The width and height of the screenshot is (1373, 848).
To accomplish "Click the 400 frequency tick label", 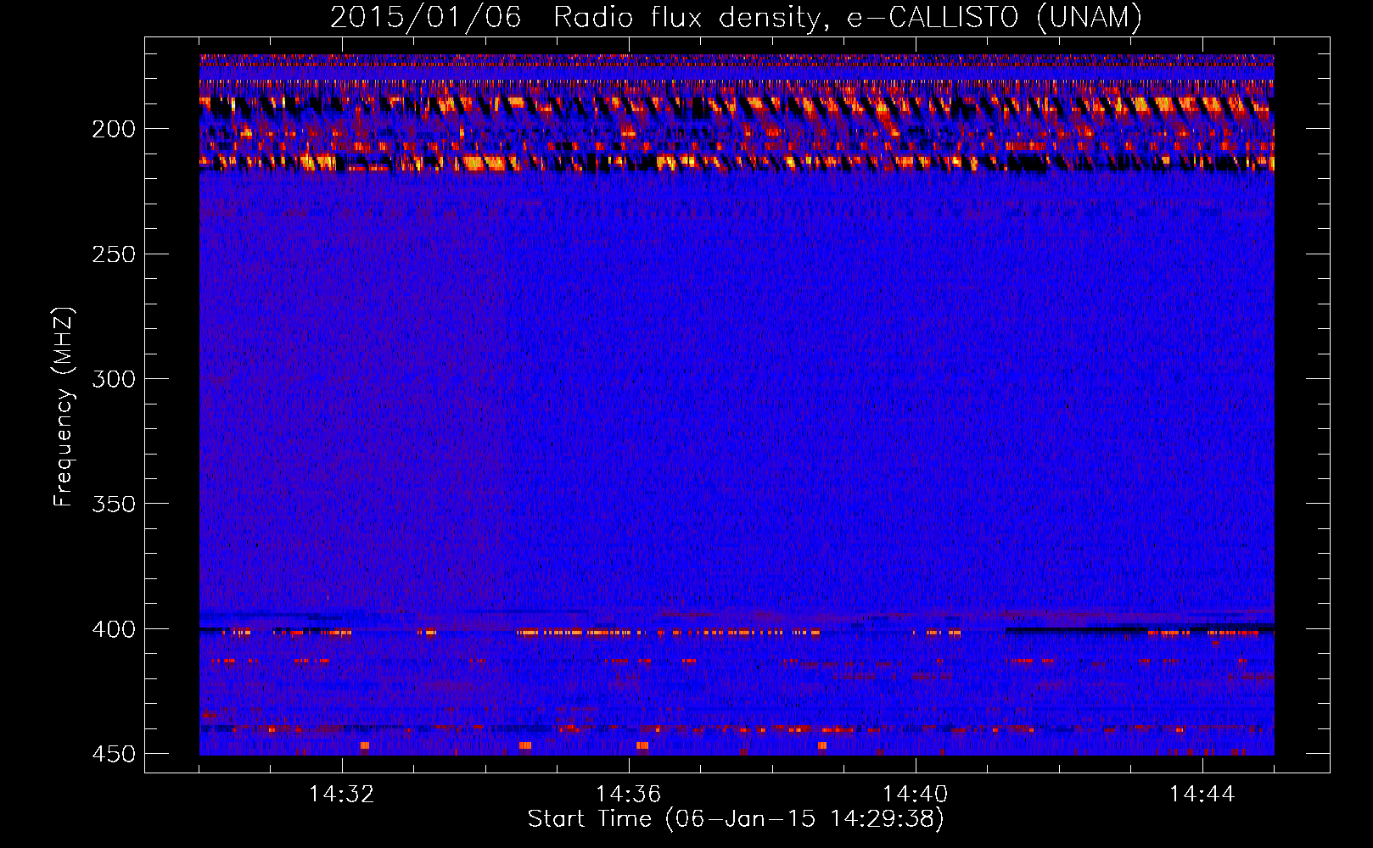I will coord(114,629).
